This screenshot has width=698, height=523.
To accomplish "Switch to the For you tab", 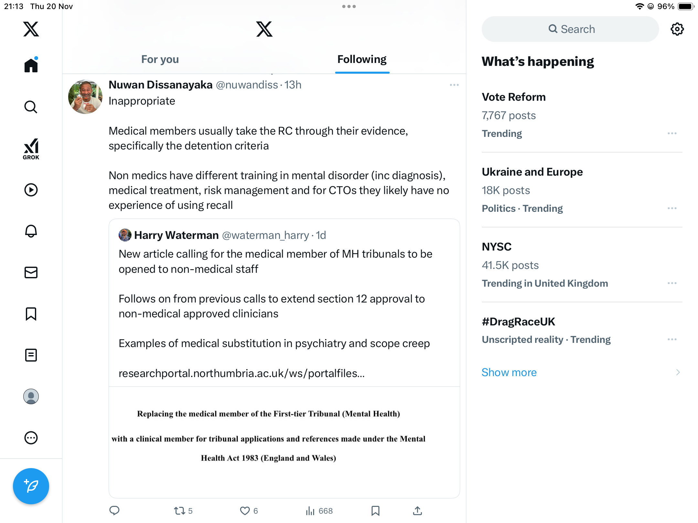I will pos(160,59).
